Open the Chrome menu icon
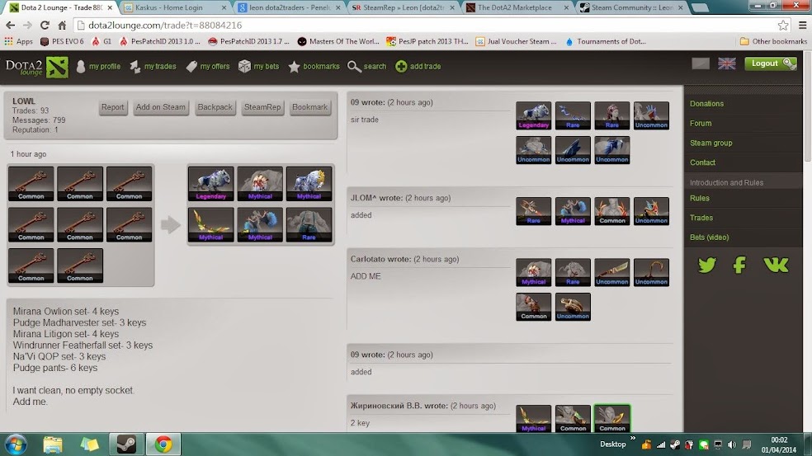This screenshot has width=812, height=456. (802, 25)
